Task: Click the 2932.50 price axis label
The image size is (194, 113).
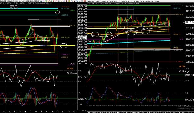Action: [82, 6]
